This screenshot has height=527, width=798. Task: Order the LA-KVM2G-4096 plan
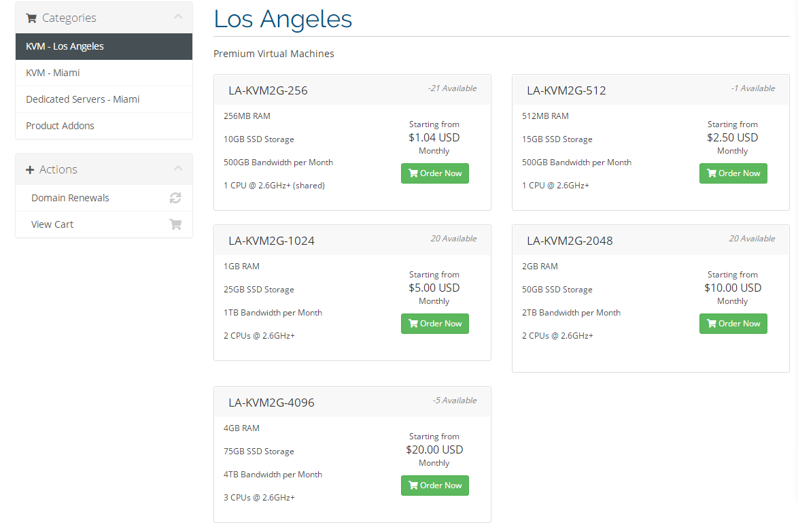pyautogui.click(x=434, y=486)
